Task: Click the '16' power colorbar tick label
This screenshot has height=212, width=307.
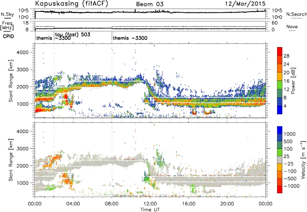Action: tap(286, 81)
